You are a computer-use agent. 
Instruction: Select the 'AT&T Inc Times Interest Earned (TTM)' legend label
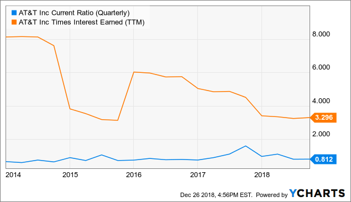[x=82, y=22]
